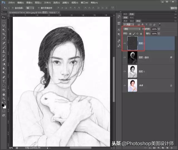Screen dimensions: 178x150
Task: Delete layer with the trash icon
Action: click(x=172, y=148)
